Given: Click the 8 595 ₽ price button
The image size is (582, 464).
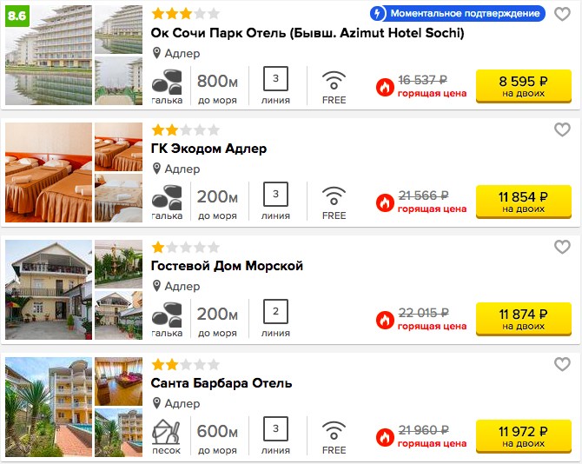Looking at the screenshot, I should click(x=523, y=86).
